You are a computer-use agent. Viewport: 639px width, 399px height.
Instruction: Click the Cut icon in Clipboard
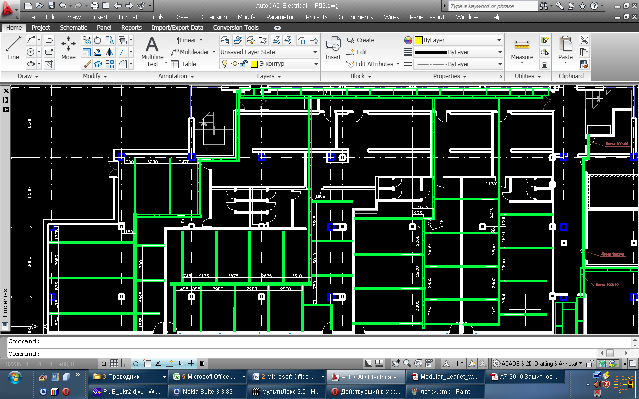pyautogui.click(x=584, y=40)
